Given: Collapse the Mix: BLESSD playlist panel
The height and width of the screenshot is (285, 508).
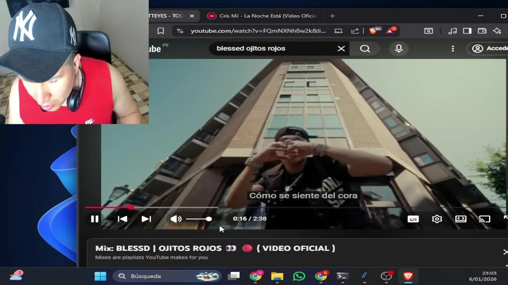Looking at the screenshot, I should pyautogui.click(x=505, y=252).
